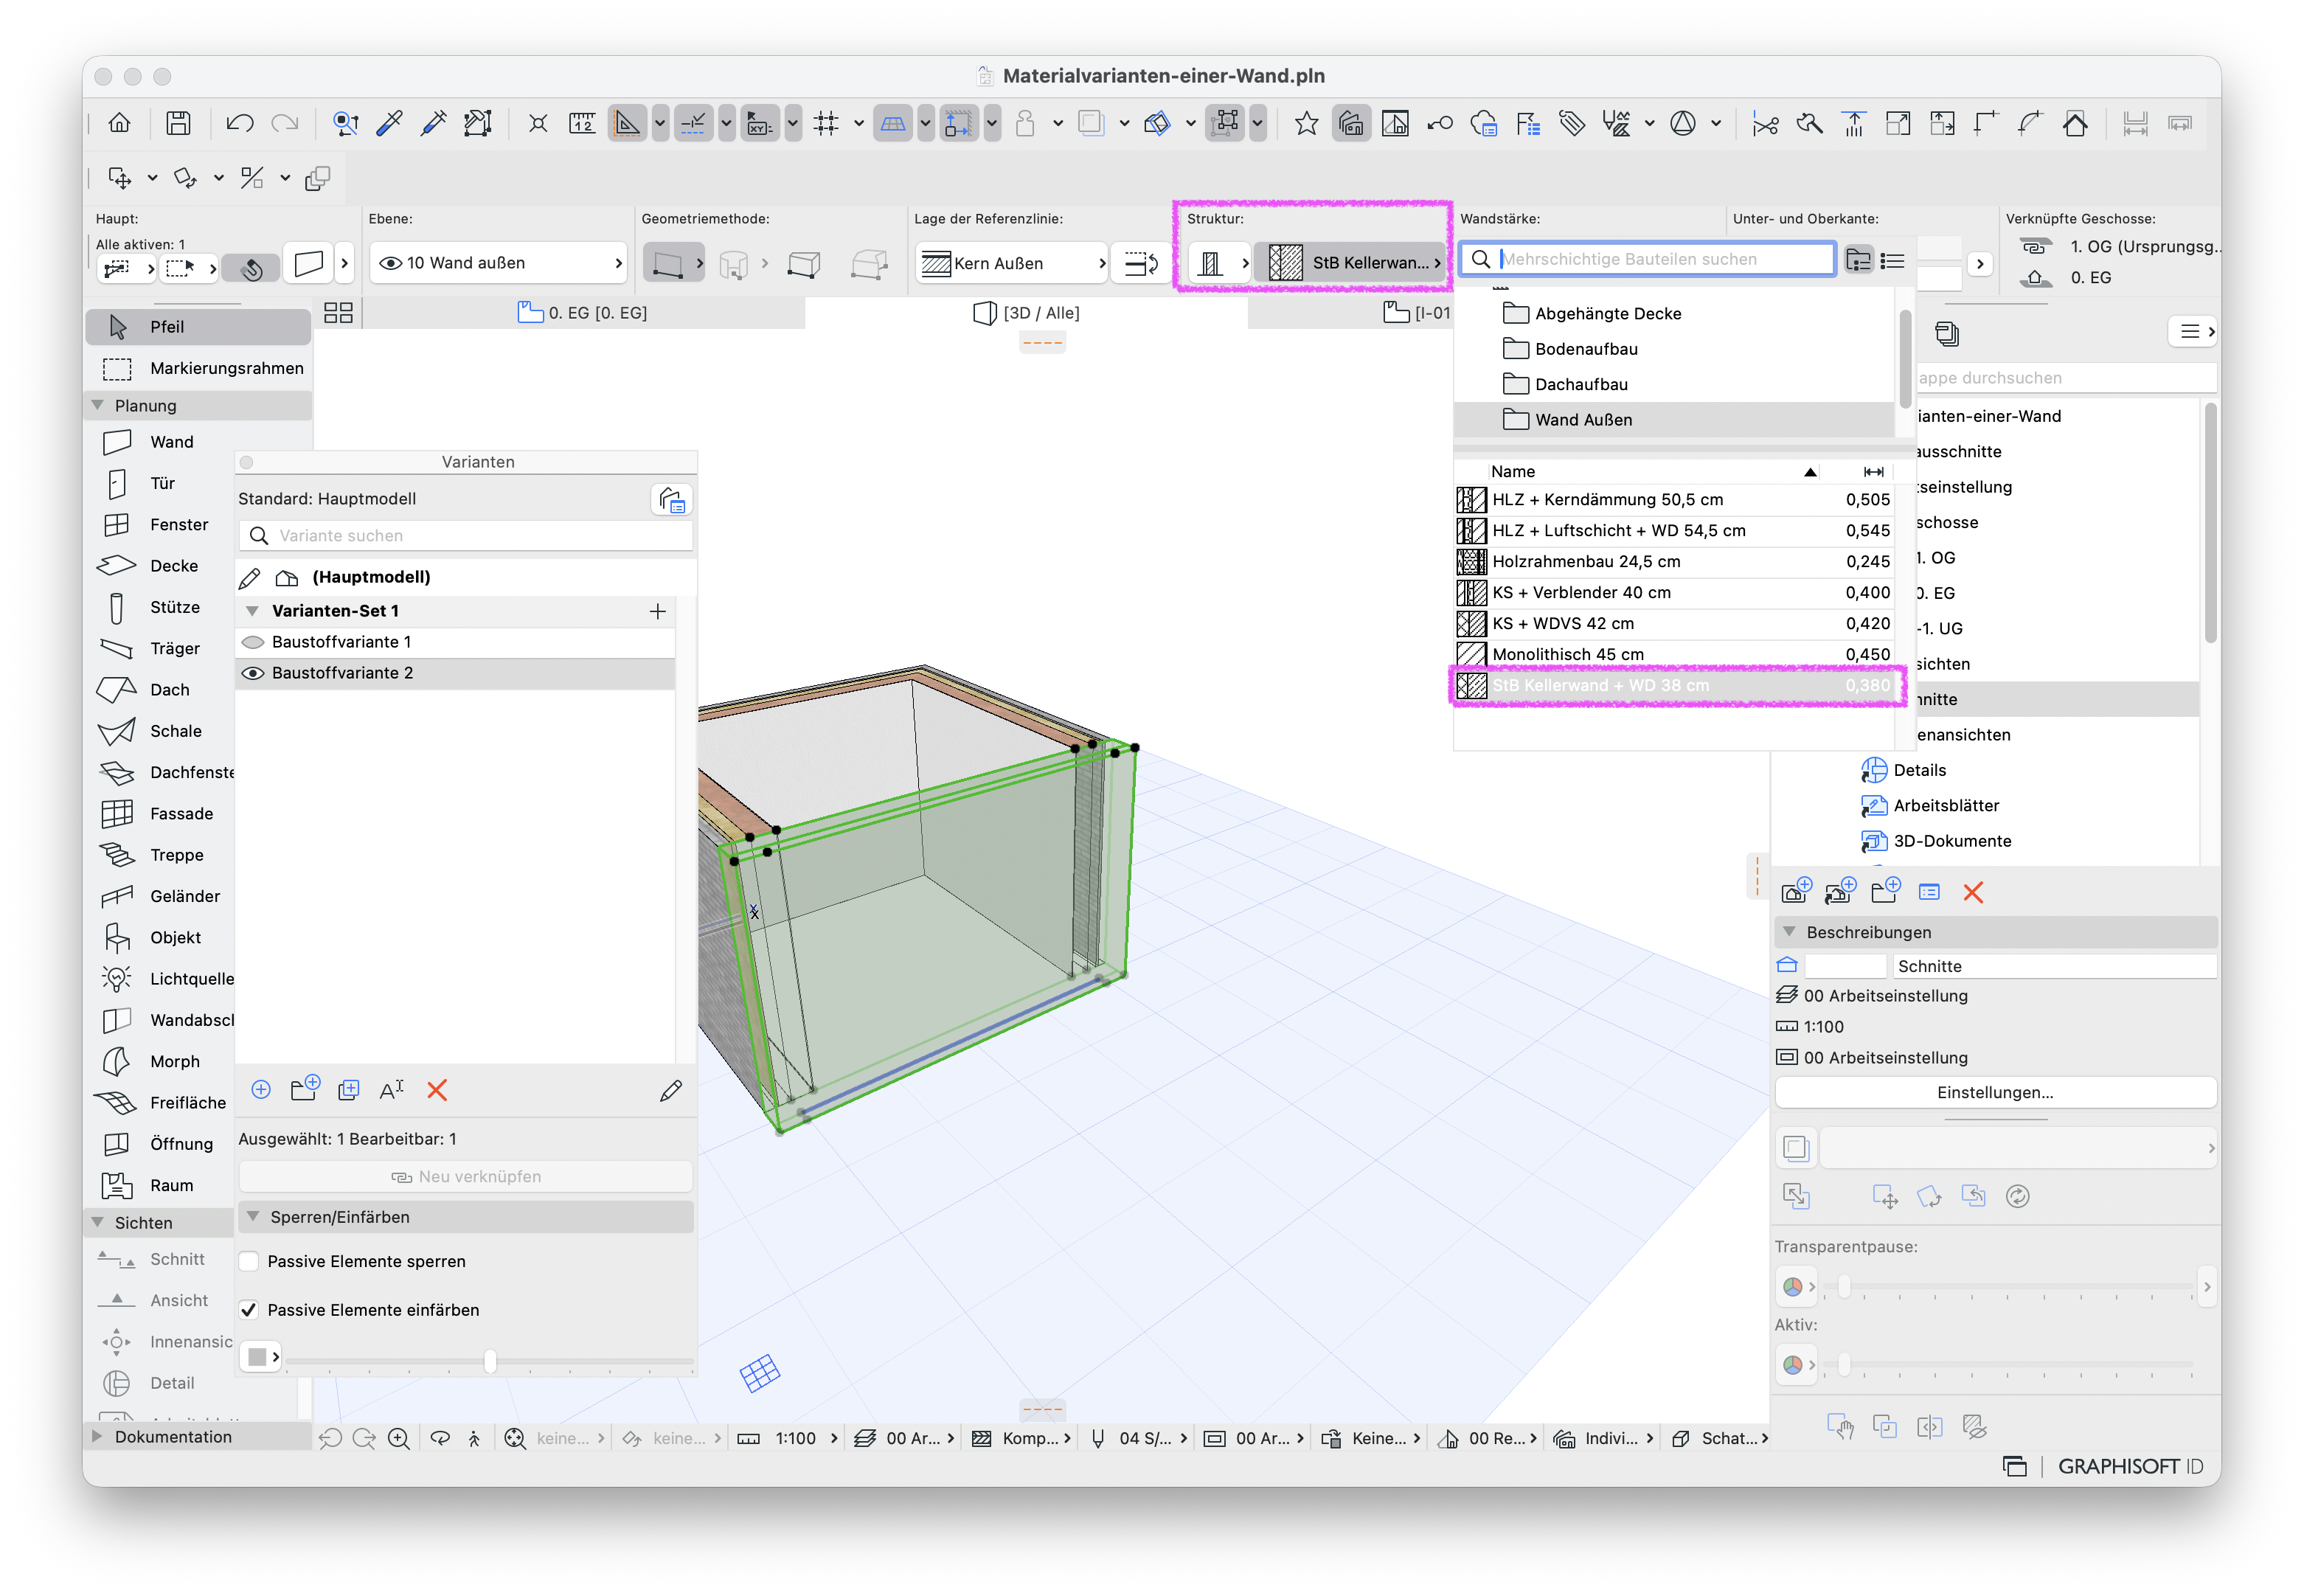The height and width of the screenshot is (1596, 2304).
Task: Choose KS + WDVS 42 cm composite
Action: pyautogui.click(x=1674, y=624)
